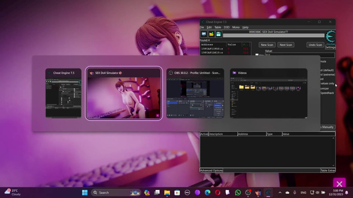Click the New Scan button
The width and height of the screenshot is (353, 198).
[267, 45]
